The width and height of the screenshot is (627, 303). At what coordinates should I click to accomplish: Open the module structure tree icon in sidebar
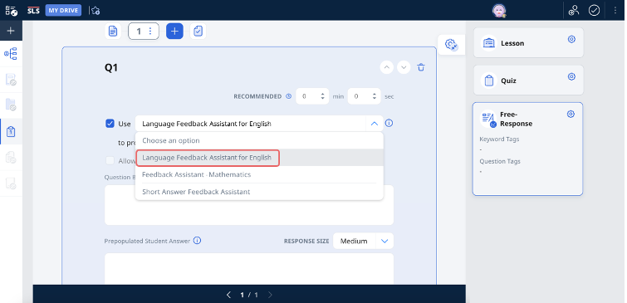point(11,54)
